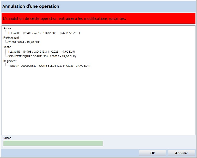
Task: Select the Vente tree node
Action: click(7, 47)
